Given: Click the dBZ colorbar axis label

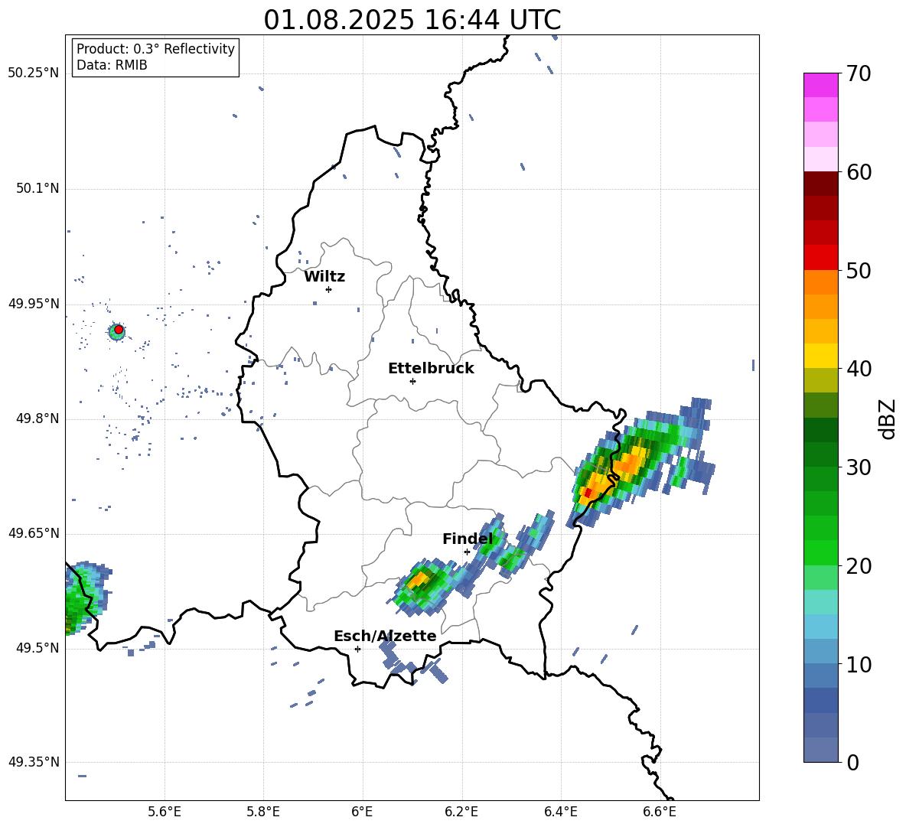Looking at the screenshot, I should tap(888, 418).
